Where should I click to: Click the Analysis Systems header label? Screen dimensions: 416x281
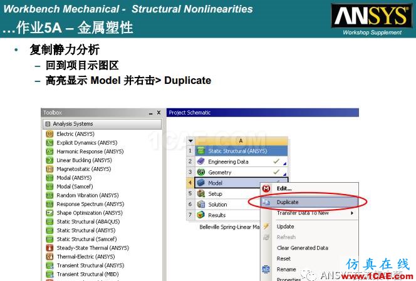(73, 124)
